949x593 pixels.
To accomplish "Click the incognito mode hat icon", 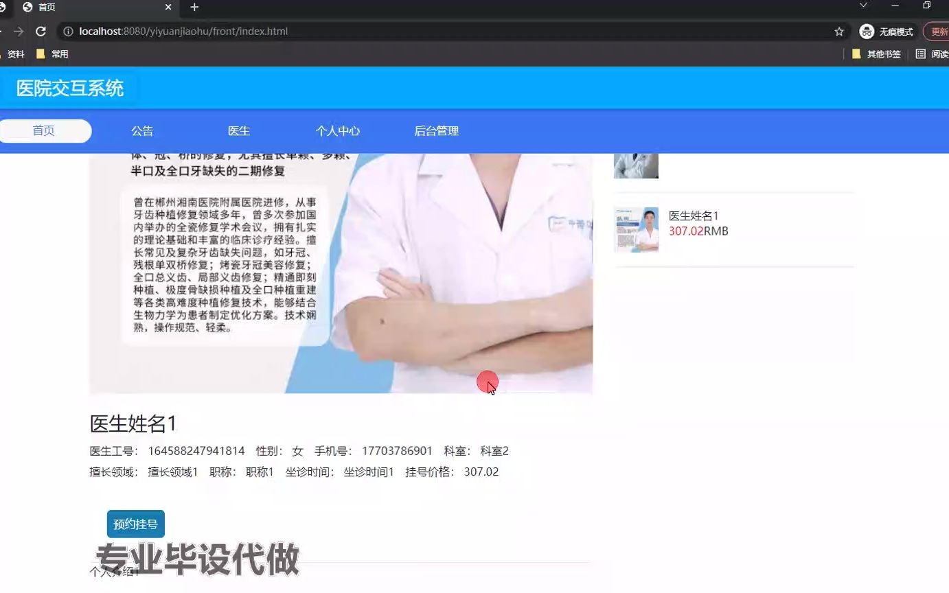I will click(x=866, y=31).
